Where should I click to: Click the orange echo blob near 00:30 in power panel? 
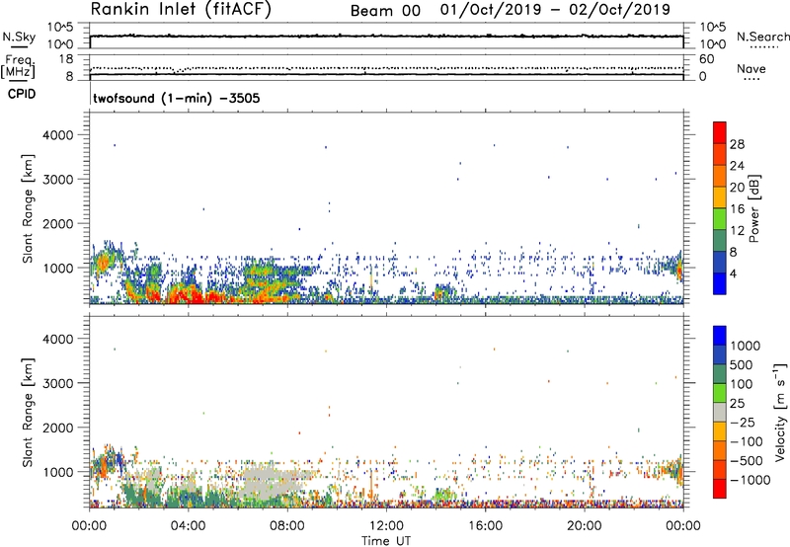tap(104, 262)
